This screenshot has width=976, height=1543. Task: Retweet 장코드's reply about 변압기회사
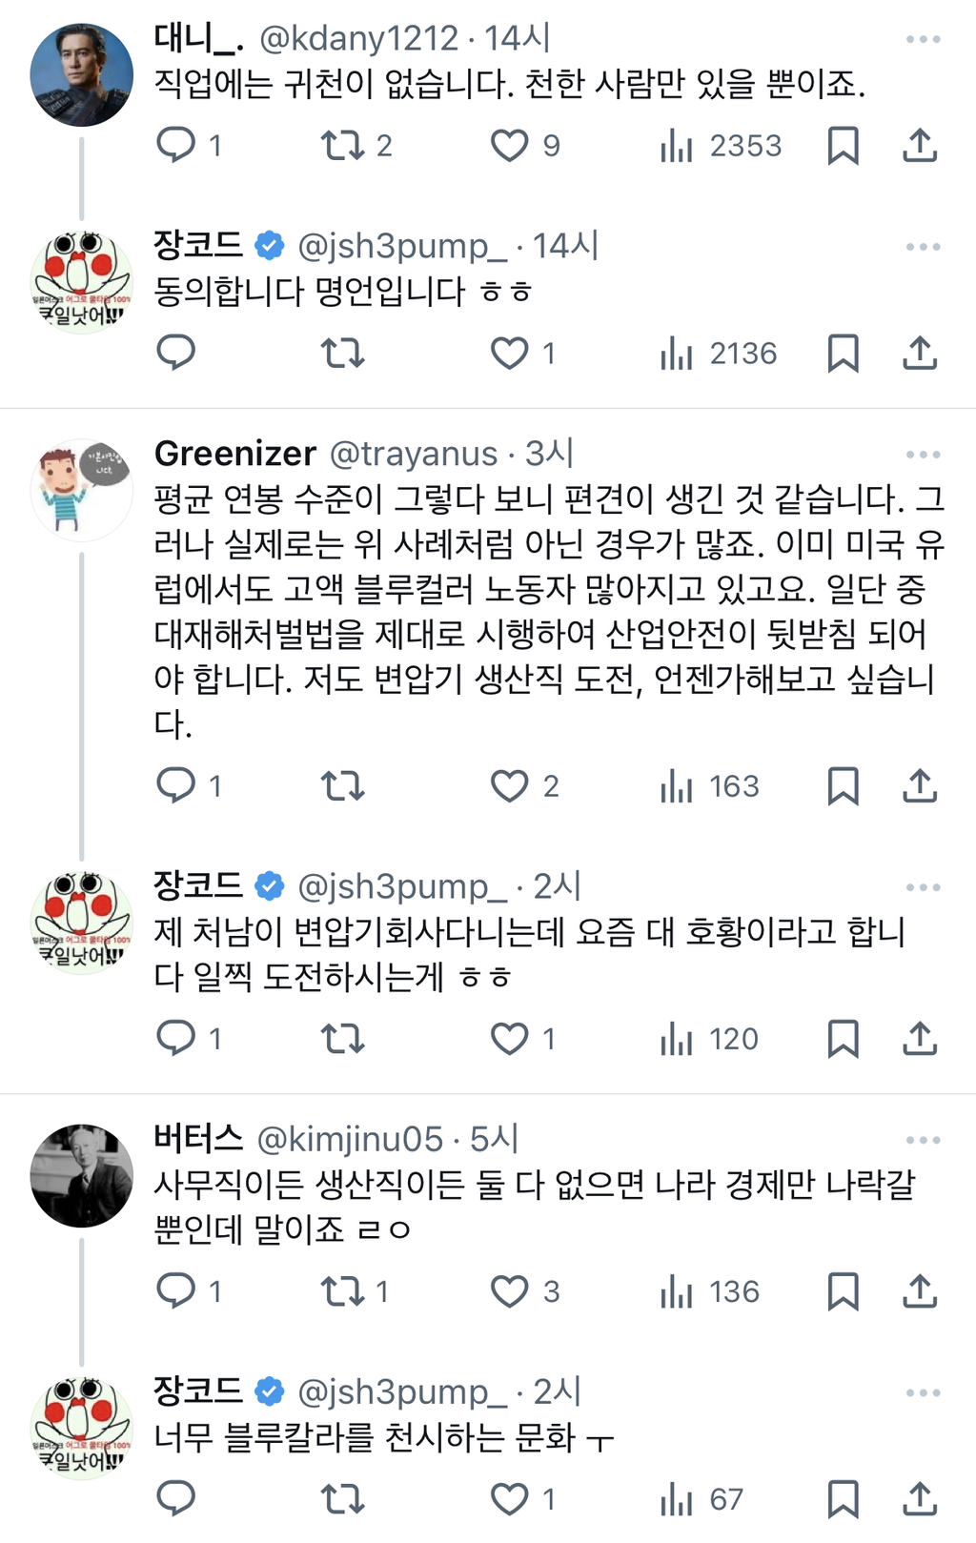344,1039
